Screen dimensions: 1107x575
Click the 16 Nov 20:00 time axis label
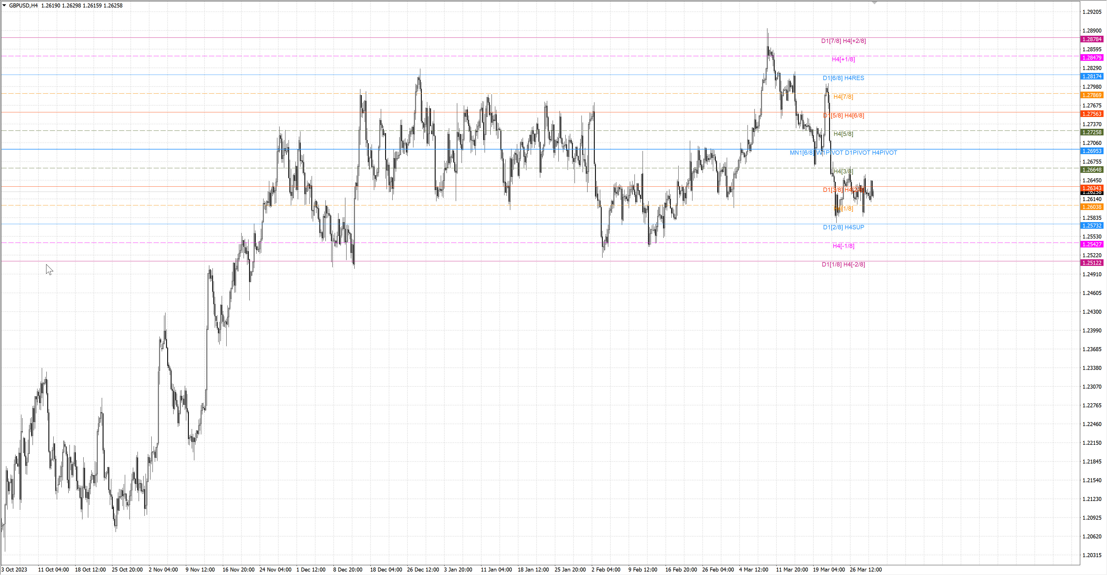tap(238, 570)
